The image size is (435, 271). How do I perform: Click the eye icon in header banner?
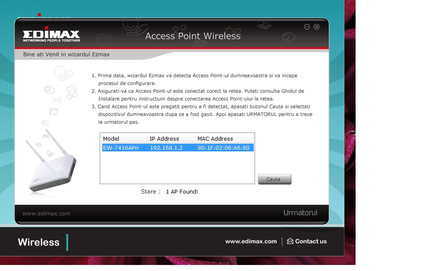(x=288, y=37)
